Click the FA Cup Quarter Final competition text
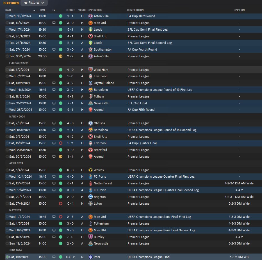Viewport: 262px width, 260px height. (142, 143)
